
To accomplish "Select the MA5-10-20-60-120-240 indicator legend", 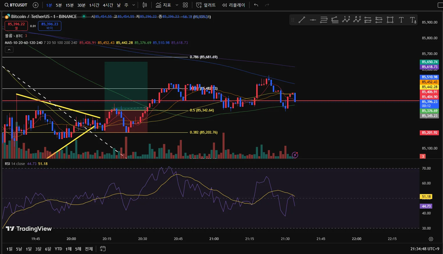I will click(24, 43).
